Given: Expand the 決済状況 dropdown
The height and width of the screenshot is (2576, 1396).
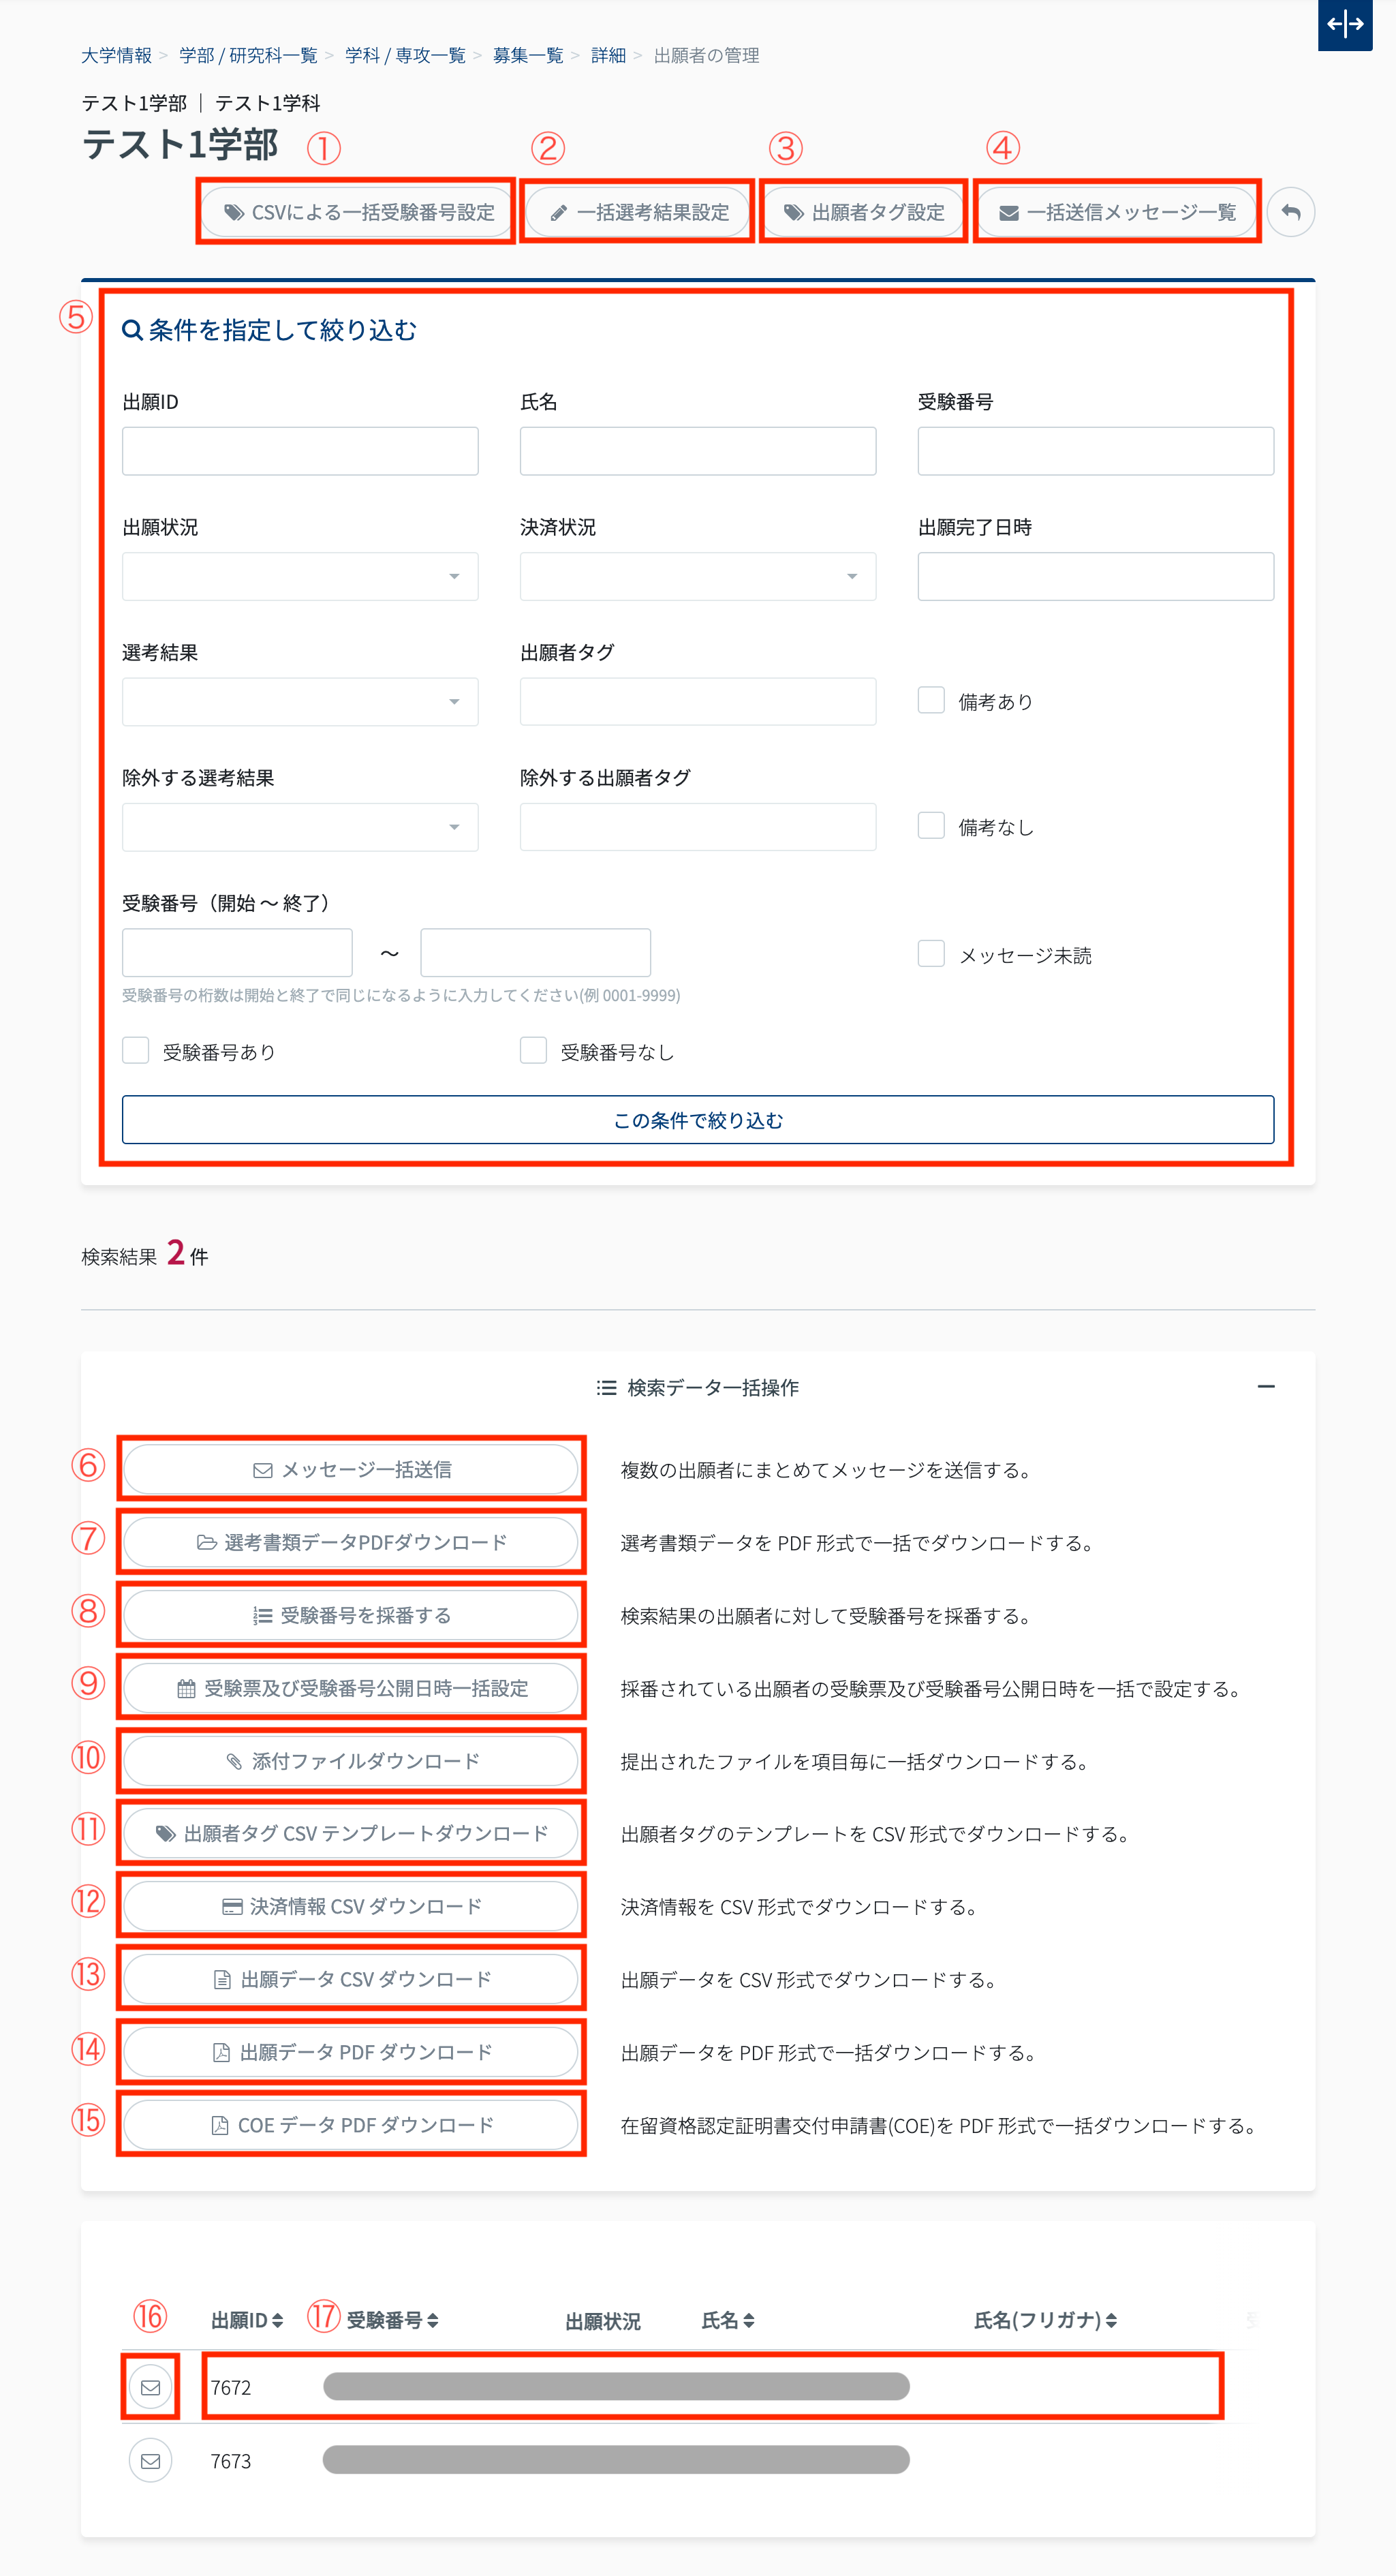Looking at the screenshot, I should pyautogui.click(x=697, y=576).
